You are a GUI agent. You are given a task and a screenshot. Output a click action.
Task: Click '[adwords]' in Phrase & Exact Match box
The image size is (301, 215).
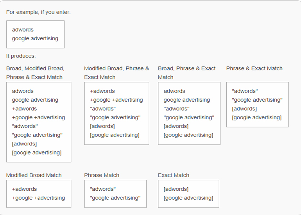point(244,109)
